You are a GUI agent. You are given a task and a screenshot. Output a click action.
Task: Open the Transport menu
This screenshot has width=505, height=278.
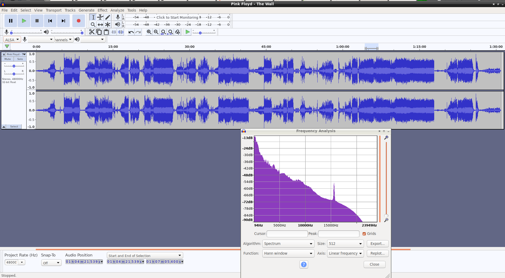coord(53,10)
